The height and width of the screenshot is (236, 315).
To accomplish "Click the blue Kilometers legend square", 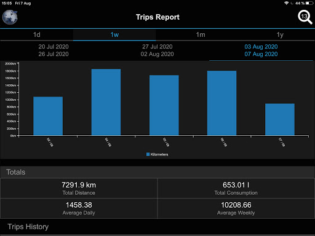I will coord(148,154).
